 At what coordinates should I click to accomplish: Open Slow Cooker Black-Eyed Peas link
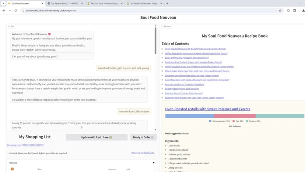click(x=197, y=71)
